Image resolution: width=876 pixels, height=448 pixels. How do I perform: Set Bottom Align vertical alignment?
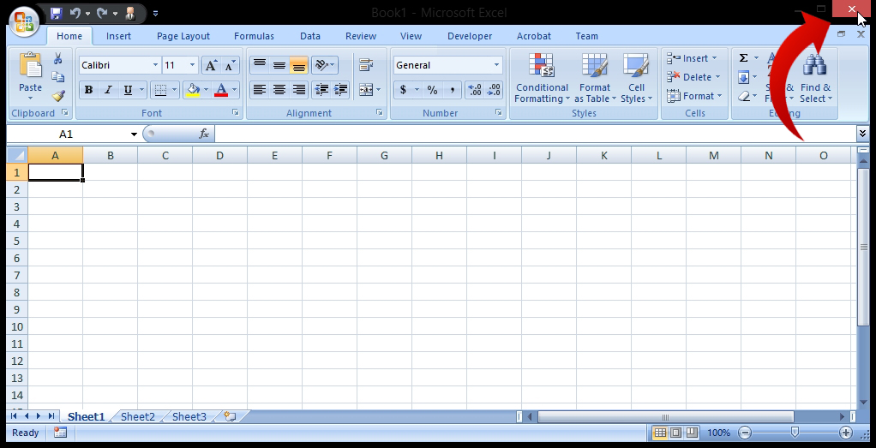(299, 65)
